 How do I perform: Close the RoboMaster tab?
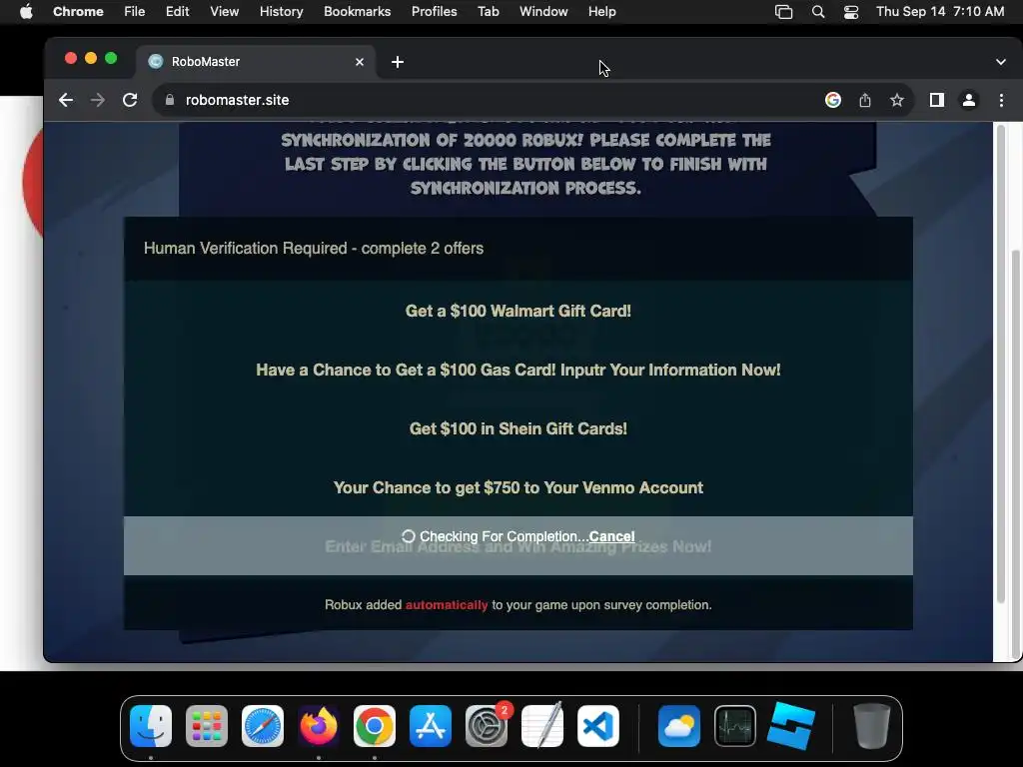click(x=360, y=62)
